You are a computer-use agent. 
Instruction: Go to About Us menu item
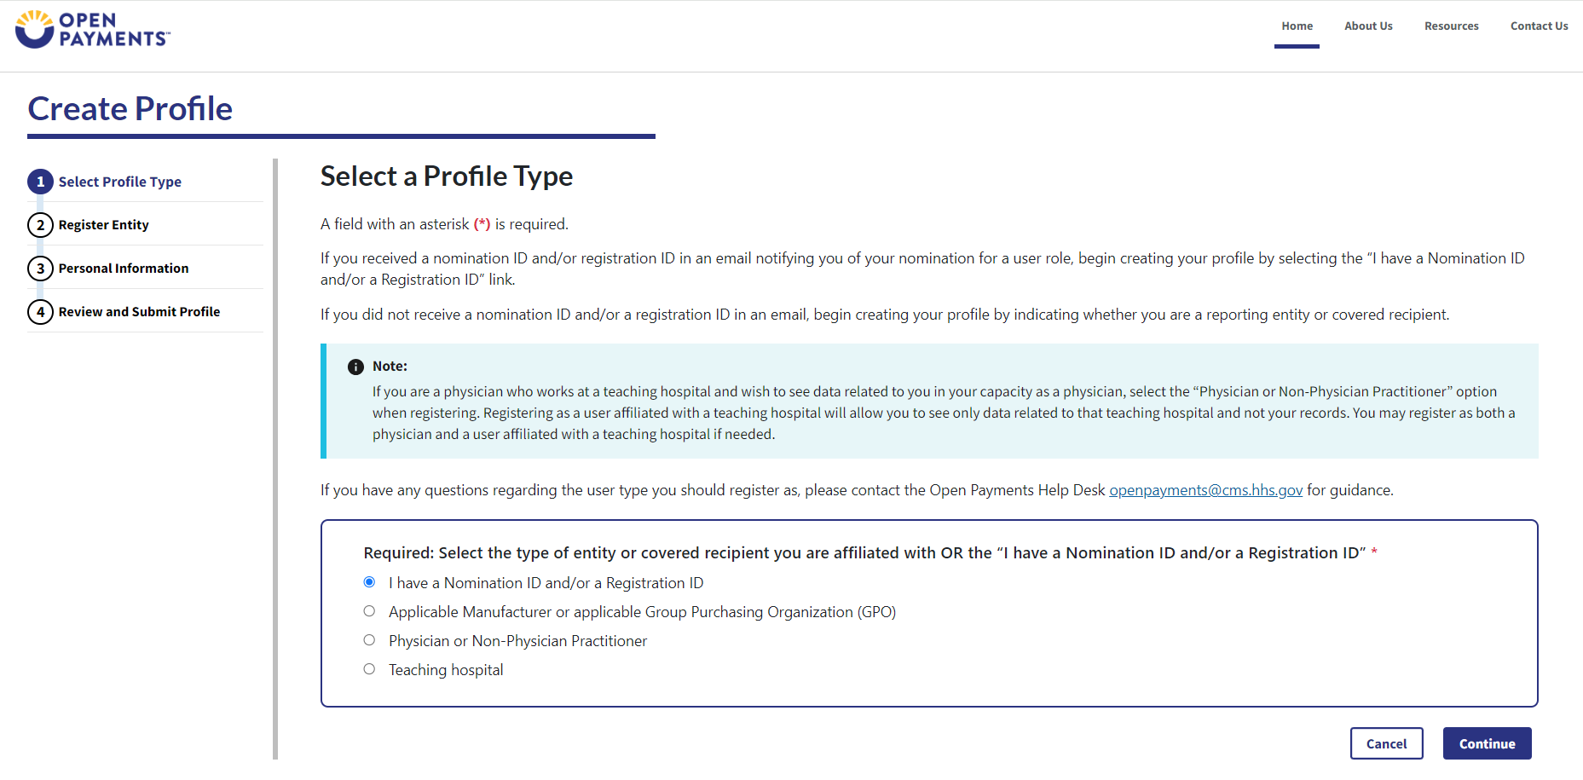coord(1368,26)
